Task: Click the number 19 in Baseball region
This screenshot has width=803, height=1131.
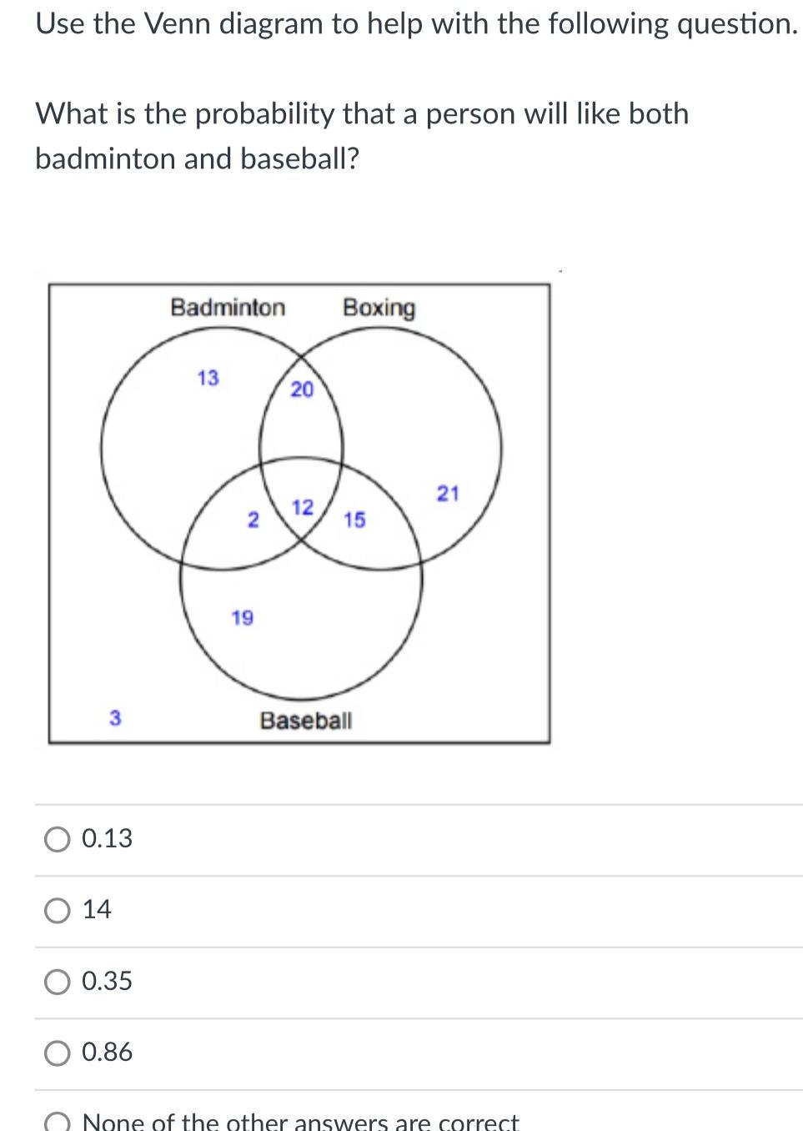Action: (x=242, y=617)
